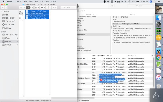Click the edit tags button in Finder
Image resolution: width=163 pixels, height=102 pixels.
click(x=55, y=8)
